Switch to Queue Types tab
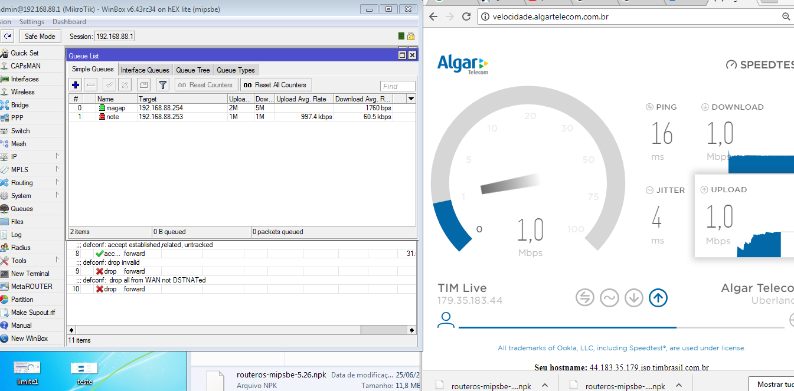Viewport: 794px width, 391px height. tap(236, 70)
